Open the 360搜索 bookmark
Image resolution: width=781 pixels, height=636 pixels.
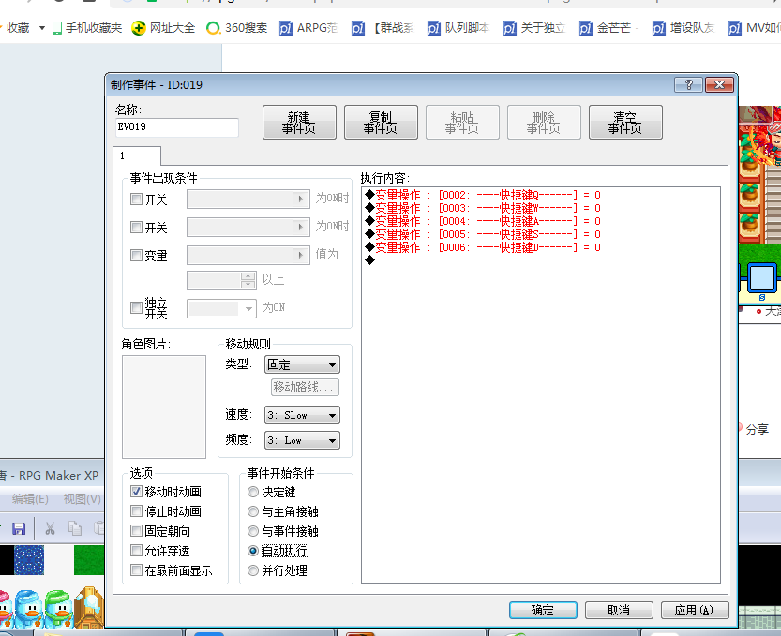(x=237, y=28)
